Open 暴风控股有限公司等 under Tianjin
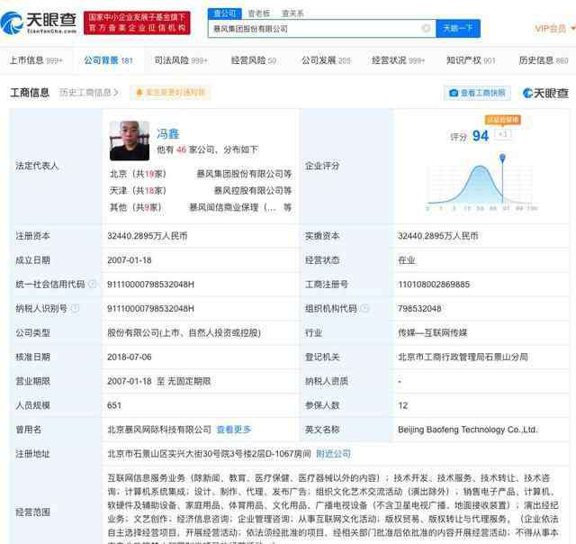 [253, 190]
